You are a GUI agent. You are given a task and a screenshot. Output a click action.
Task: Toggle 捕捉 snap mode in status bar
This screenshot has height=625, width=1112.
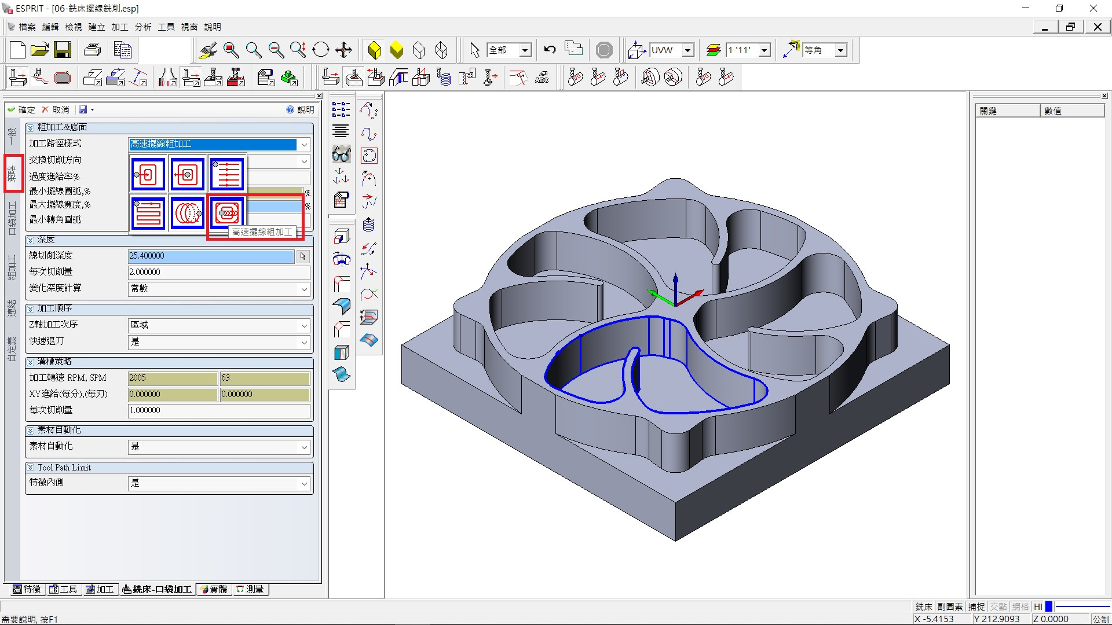[x=976, y=606]
